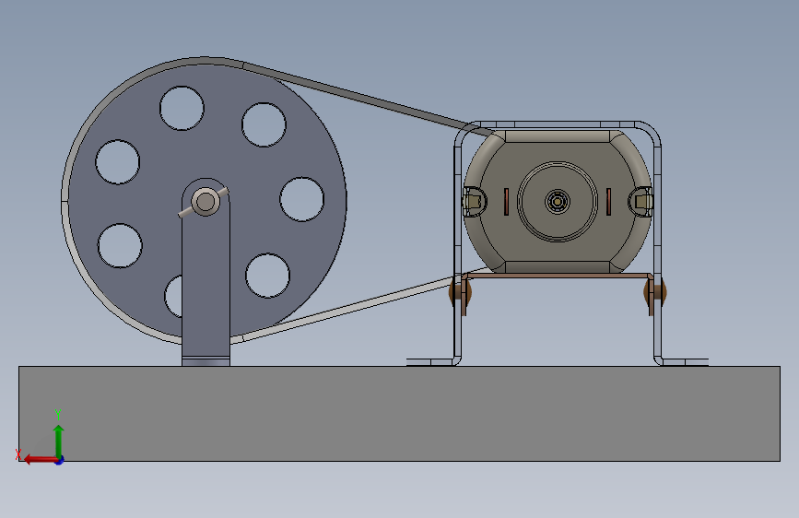Select the right clip on motor housing
Viewport: 799px width, 518px height.
[641, 201]
